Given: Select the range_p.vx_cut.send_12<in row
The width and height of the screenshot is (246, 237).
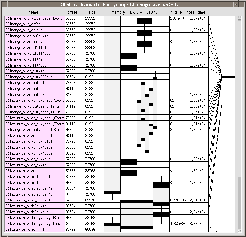Looking at the screenshot, I should point(34,106).
